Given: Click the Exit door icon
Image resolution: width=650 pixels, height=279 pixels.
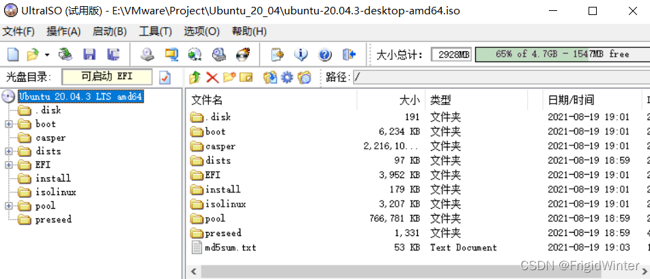Looking at the screenshot, I should point(349,54).
